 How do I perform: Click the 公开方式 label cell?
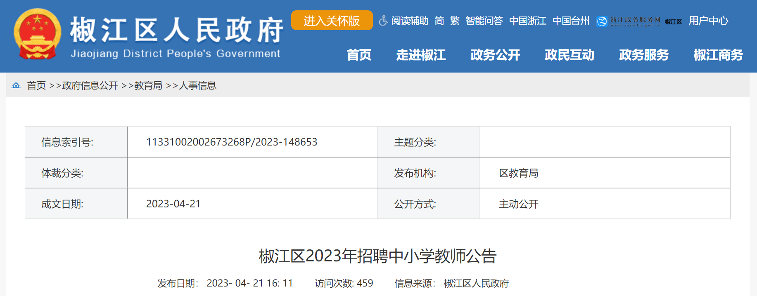(429, 204)
